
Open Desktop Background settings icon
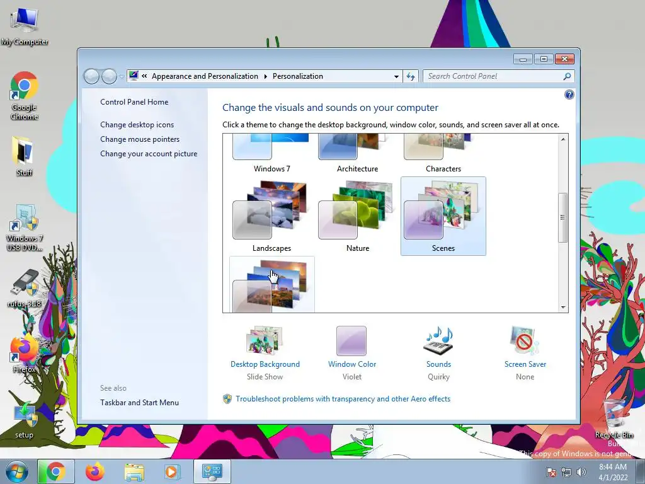point(265,341)
